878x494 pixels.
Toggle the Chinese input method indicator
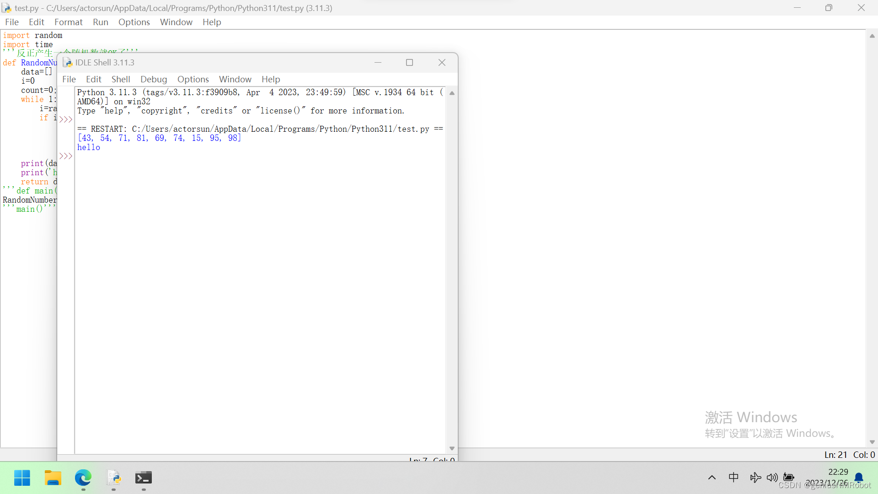click(x=733, y=478)
